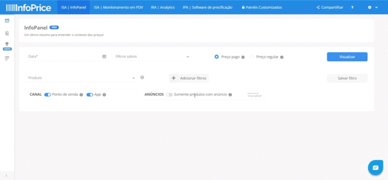Click the powered by ShoppingBrasil logo
The width and height of the screenshot is (388, 180).
(x=255, y=95)
